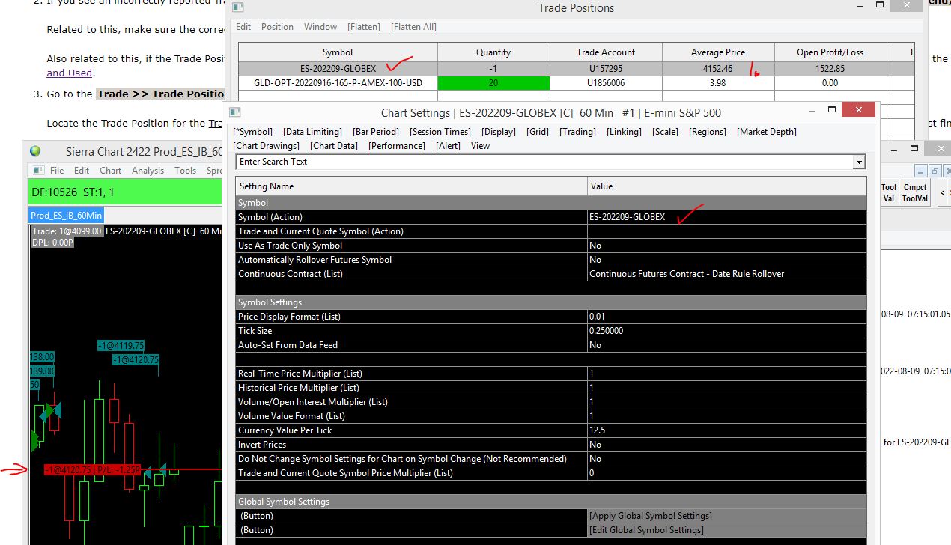Image resolution: width=951 pixels, height=545 pixels.
Task: Click the Tool Val toolbar button
Action: [x=888, y=193]
